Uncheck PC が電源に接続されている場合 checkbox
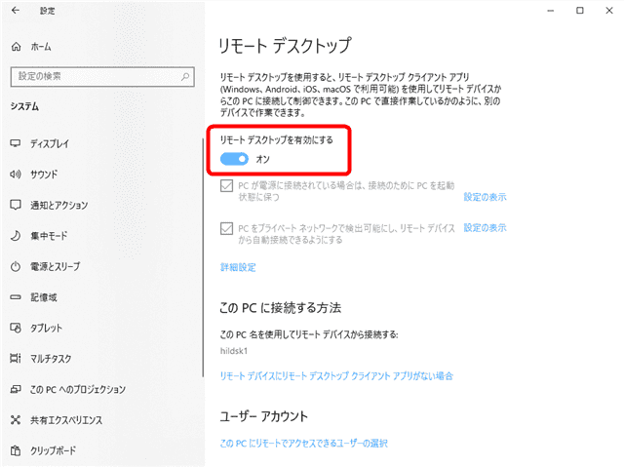Viewport: 624px width, 467px height. click(226, 186)
